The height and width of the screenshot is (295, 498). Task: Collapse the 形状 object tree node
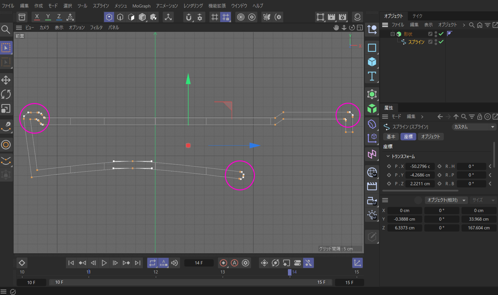(393, 34)
